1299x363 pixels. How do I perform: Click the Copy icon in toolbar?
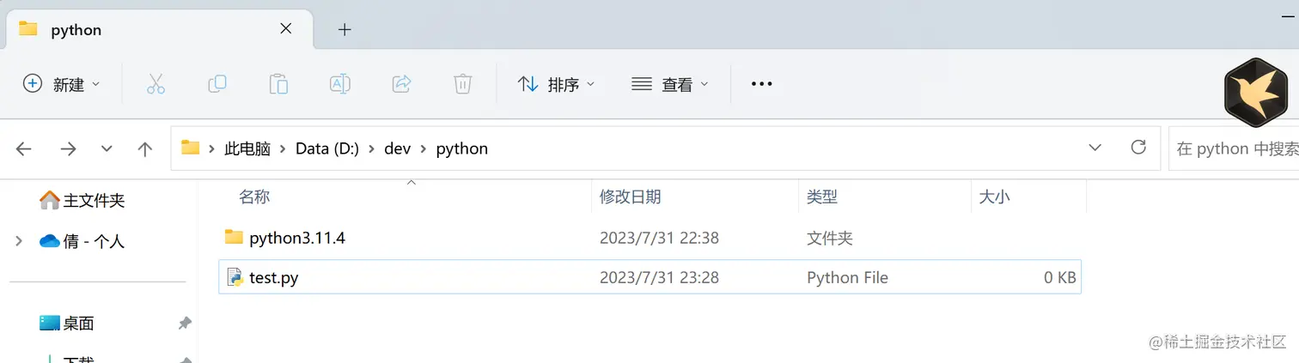(x=217, y=84)
